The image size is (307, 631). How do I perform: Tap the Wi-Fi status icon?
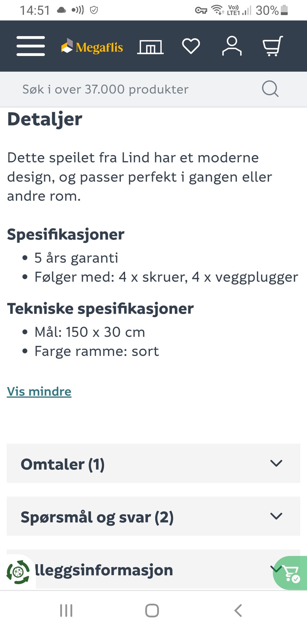point(218,10)
